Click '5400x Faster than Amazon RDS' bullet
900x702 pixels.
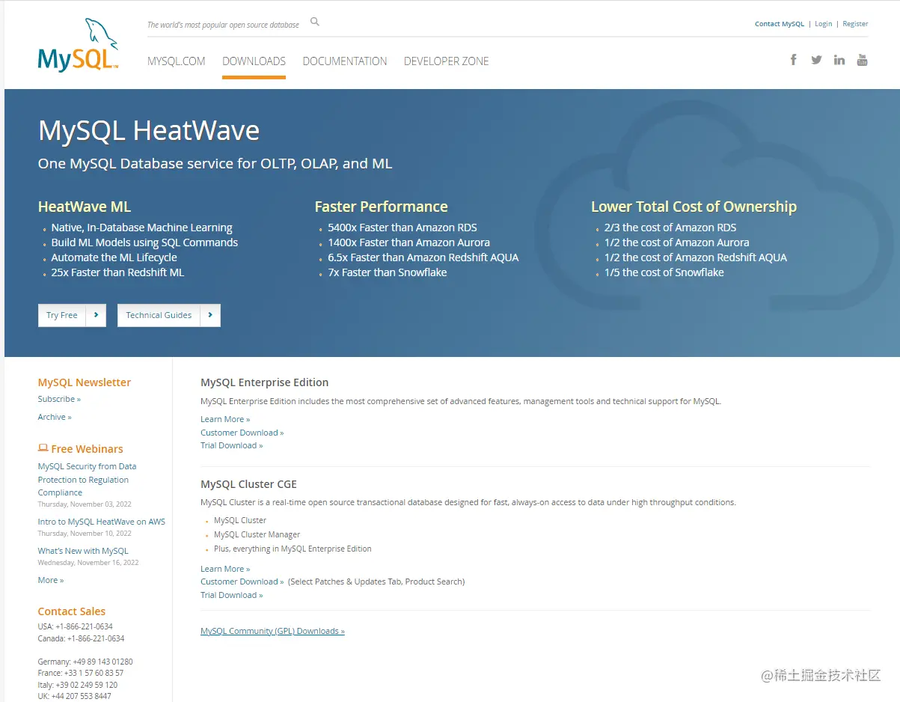pyautogui.click(x=402, y=228)
